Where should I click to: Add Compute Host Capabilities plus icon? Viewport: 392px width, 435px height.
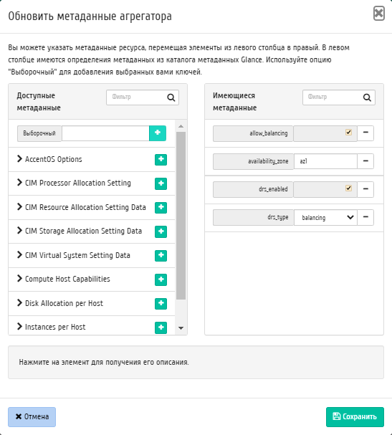(x=161, y=279)
